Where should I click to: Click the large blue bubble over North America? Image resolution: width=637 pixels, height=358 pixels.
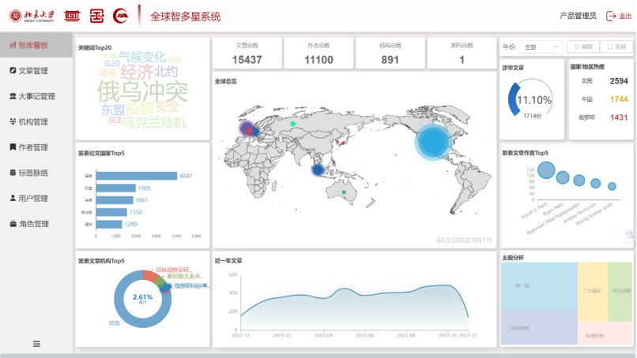(432, 142)
